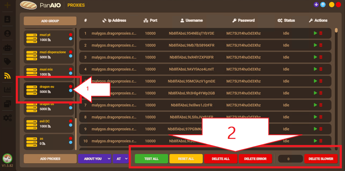The image size is (345, 171).
Task: Start test for proxy row 9
Action: [316, 129]
